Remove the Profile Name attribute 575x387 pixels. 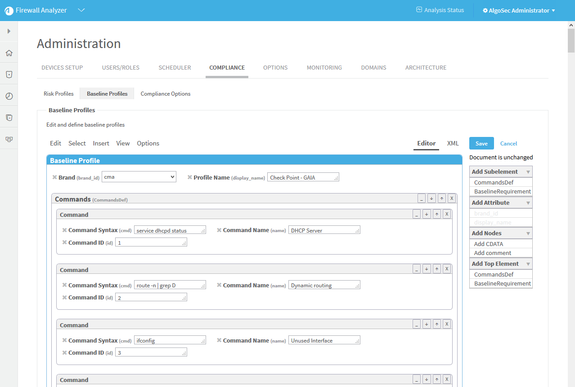[190, 177]
